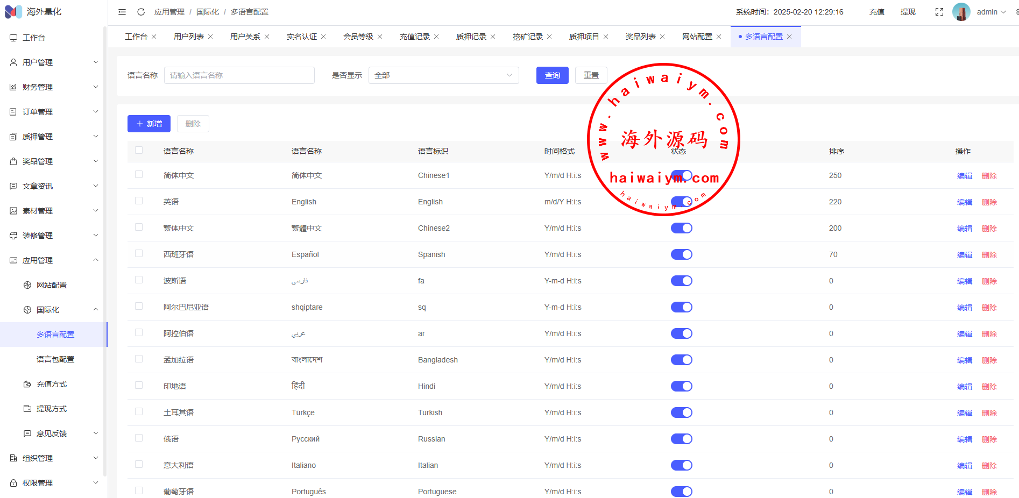This screenshot has width=1019, height=498.
Task: Check the 波斯语 row checkbox
Action: 139,280
